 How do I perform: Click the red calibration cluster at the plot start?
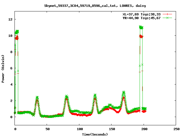pos(17,38)
